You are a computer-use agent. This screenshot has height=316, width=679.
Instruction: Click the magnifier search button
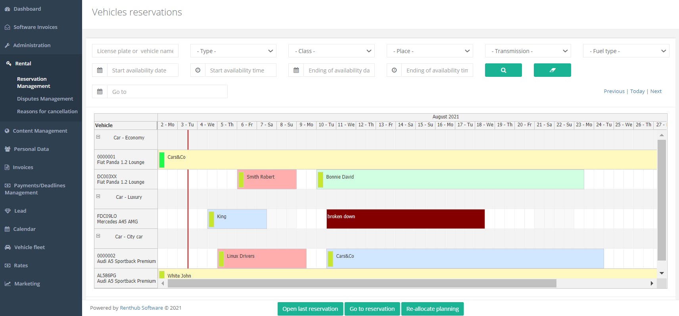click(503, 70)
